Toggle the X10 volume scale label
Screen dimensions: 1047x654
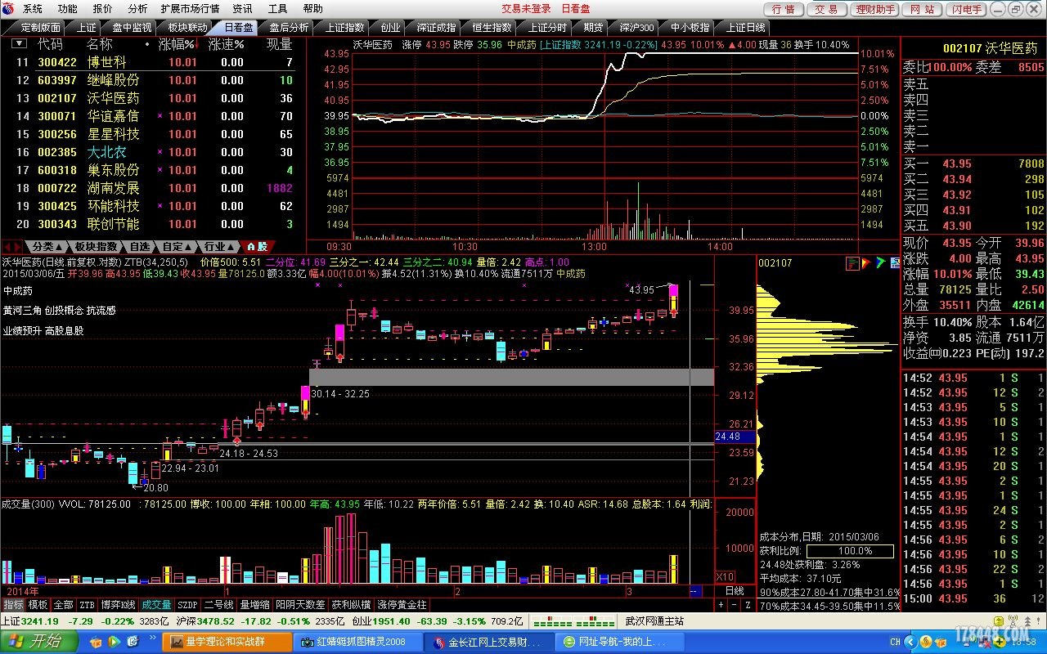(x=725, y=576)
